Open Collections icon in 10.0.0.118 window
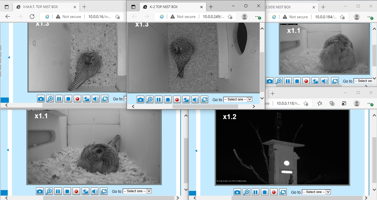This screenshot has height=200, width=377. click(x=332, y=103)
